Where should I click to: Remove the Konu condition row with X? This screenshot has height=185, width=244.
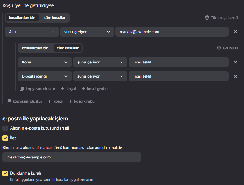(236, 62)
